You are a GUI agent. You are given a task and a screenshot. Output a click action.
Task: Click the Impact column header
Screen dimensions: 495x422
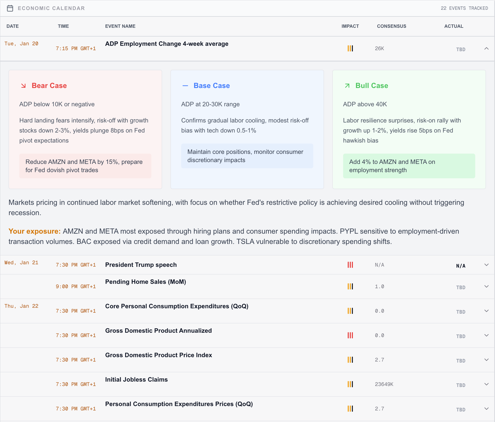pyautogui.click(x=350, y=26)
